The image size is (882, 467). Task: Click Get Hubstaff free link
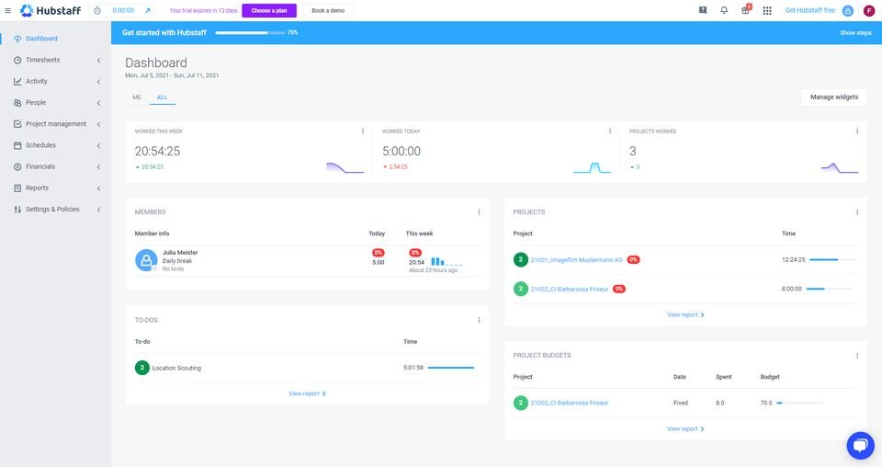click(x=810, y=10)
